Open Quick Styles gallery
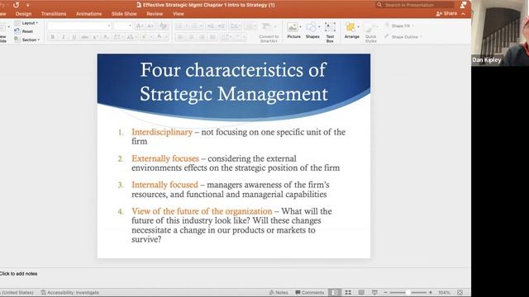Viewport: 529px width, 297px height. [371, 33]
